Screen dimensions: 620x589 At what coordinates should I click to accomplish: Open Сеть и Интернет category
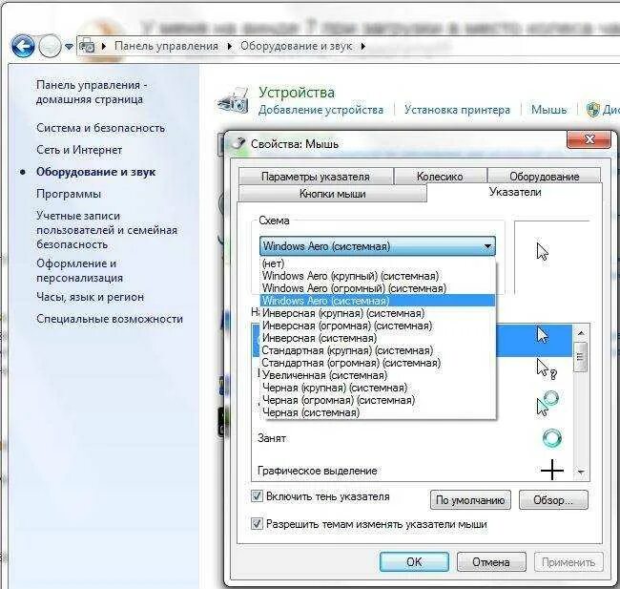point(79,150)
